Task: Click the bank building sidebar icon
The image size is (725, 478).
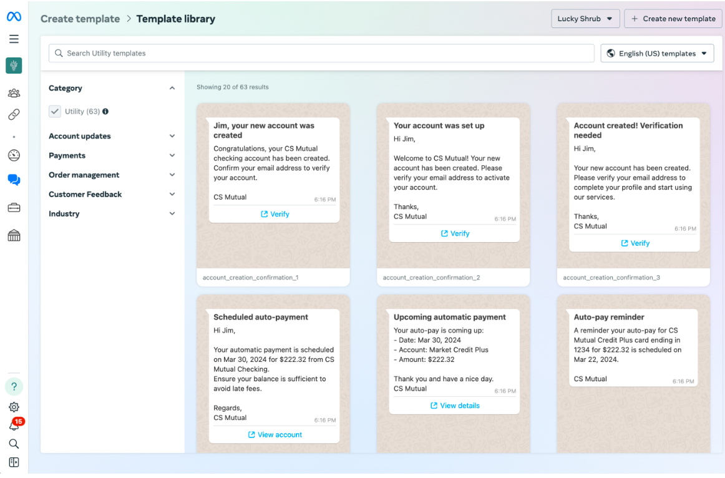Action: (14, 235)
